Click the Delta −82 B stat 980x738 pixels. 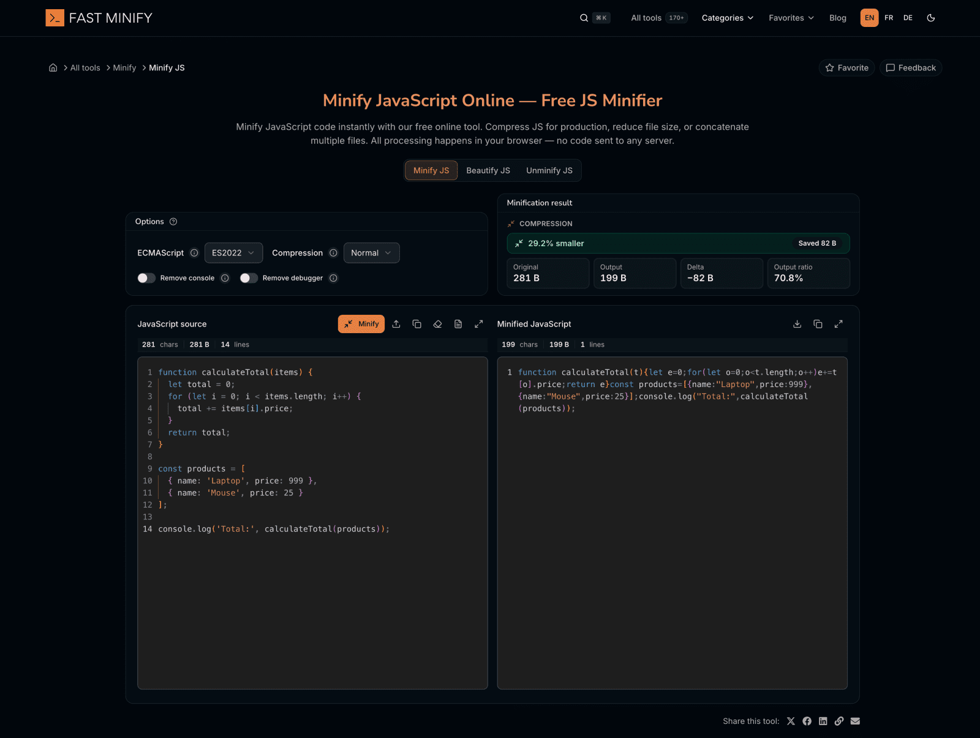click(x=722, y=273)
